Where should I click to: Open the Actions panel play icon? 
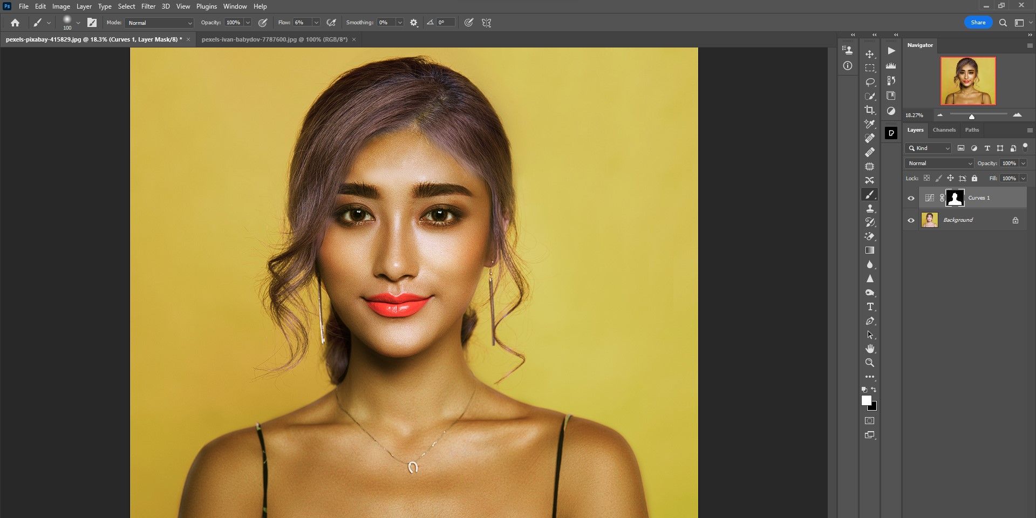click(891, 51)
